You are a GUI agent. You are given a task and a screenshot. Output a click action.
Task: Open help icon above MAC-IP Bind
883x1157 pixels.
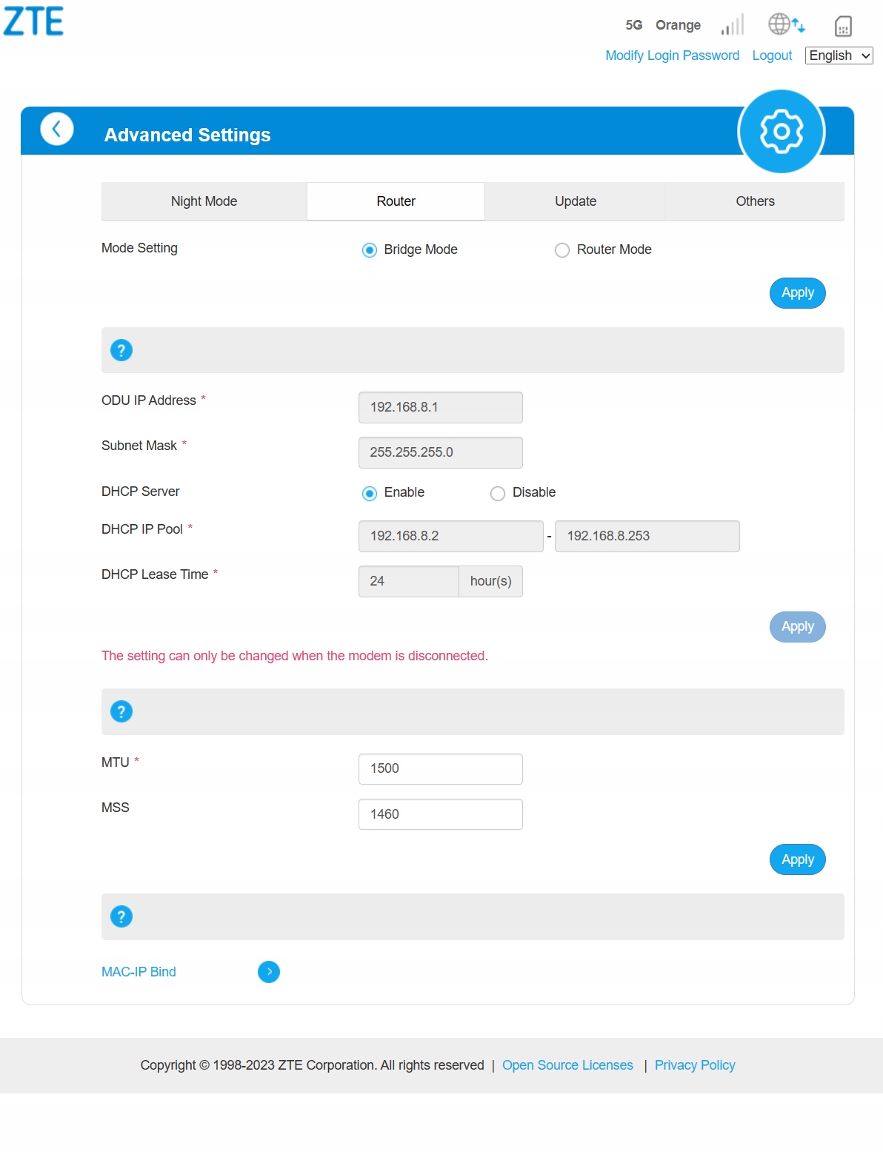pos(121,916)
